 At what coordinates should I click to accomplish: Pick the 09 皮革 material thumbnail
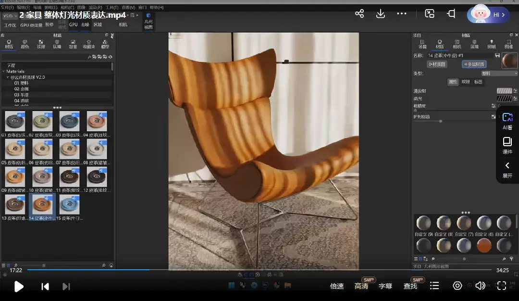click(x=15, y=177)
